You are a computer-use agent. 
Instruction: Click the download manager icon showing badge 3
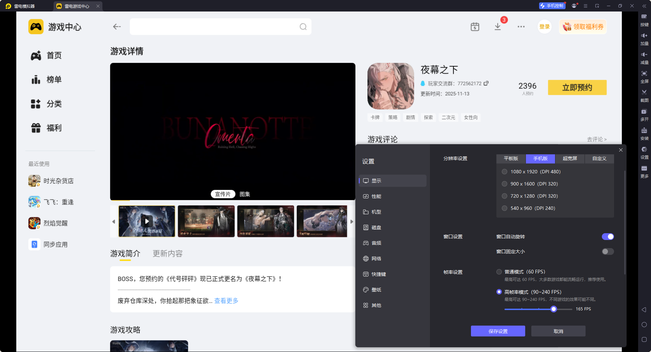(497, 27)
